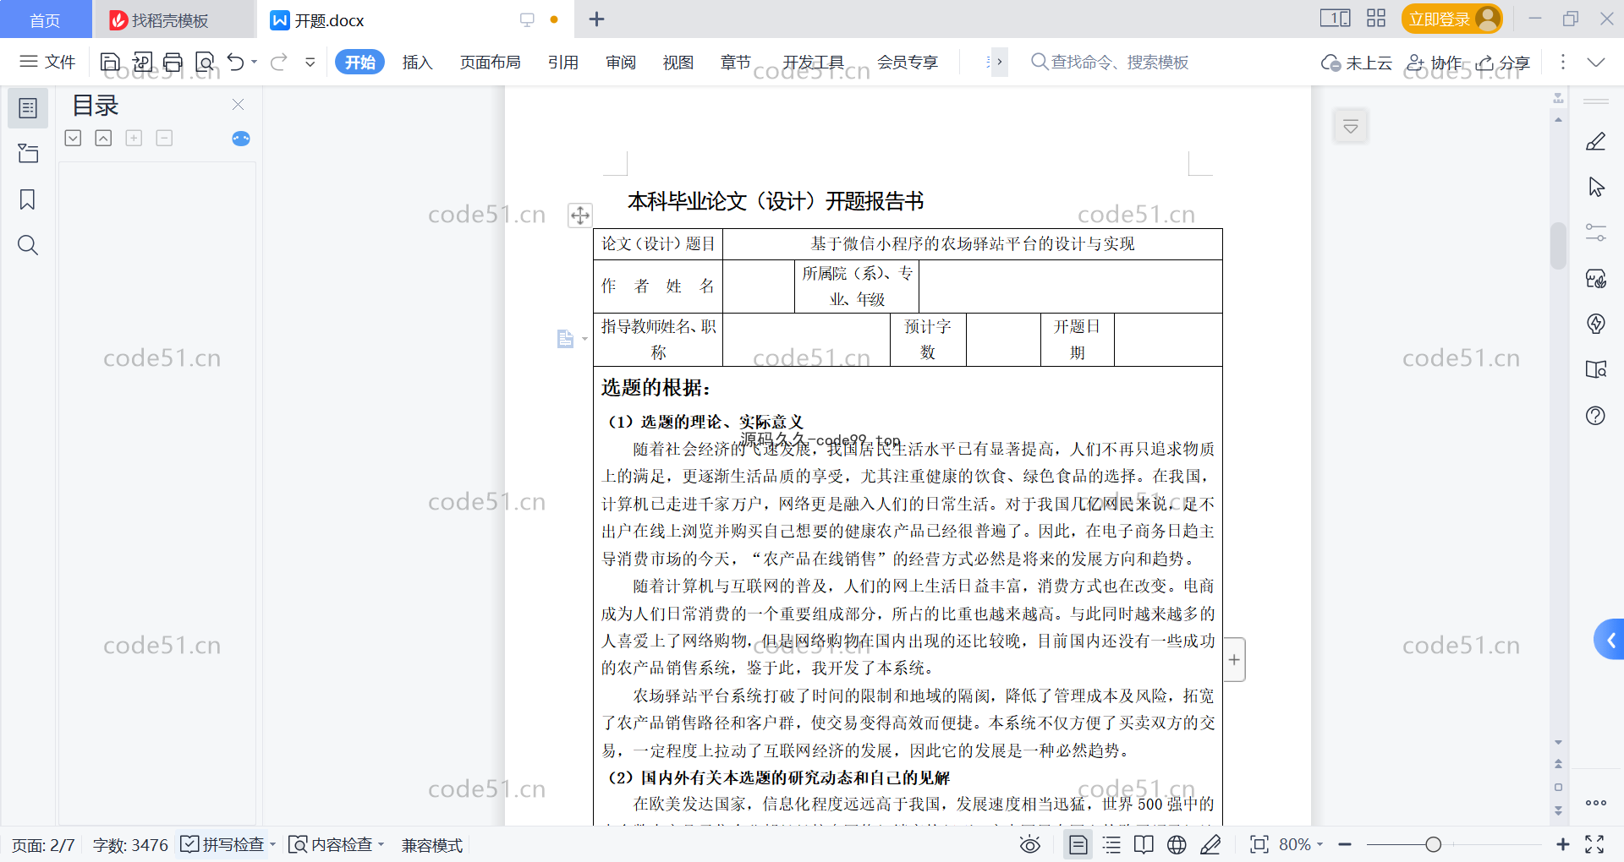Click the command search box 查找命令
Image resolution: width=1624 pixels, height=862 pixels.
1110,62
